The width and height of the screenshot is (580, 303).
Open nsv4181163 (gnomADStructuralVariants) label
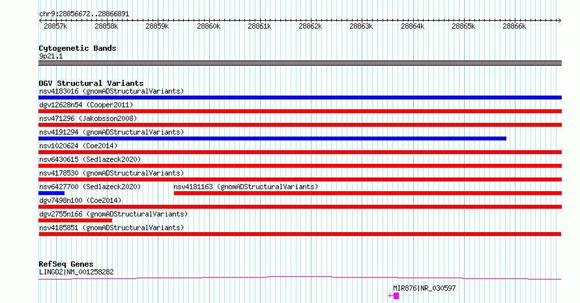246,187
